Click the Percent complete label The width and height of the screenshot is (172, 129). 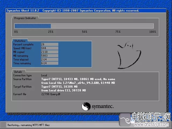pyautogui.click(x=23, y=44)
